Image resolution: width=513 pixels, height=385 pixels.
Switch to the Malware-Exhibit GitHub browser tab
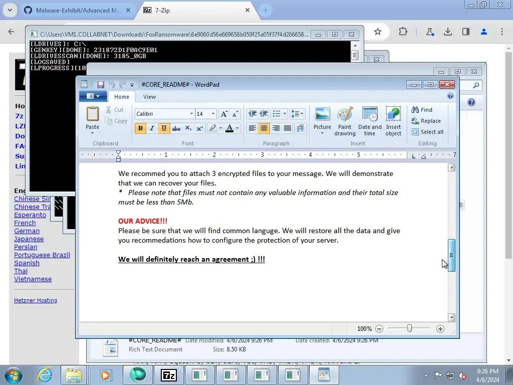click(x=77, y=10)
